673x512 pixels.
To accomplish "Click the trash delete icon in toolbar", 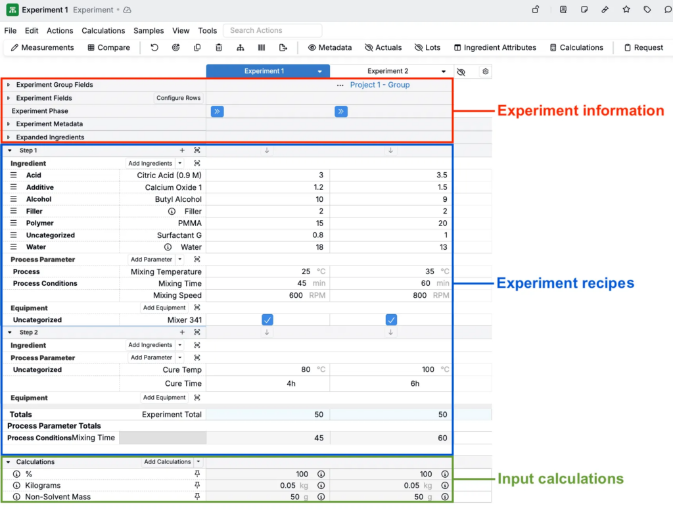I will [219, 47].
